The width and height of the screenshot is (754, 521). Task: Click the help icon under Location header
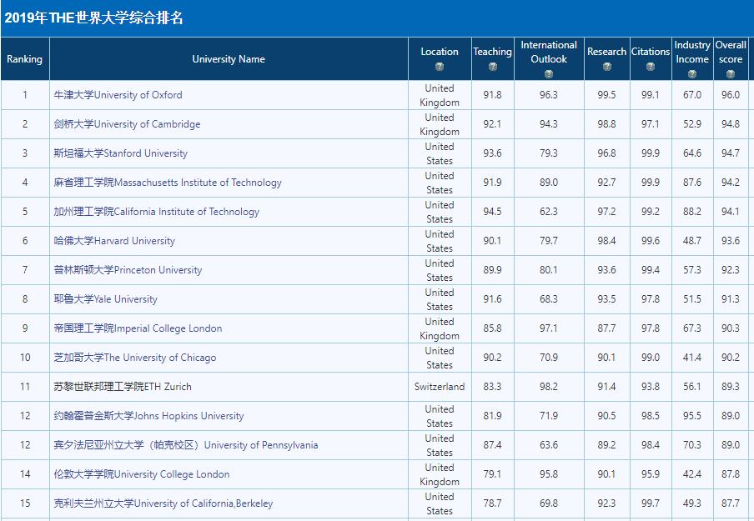click(x=440, y=67)
